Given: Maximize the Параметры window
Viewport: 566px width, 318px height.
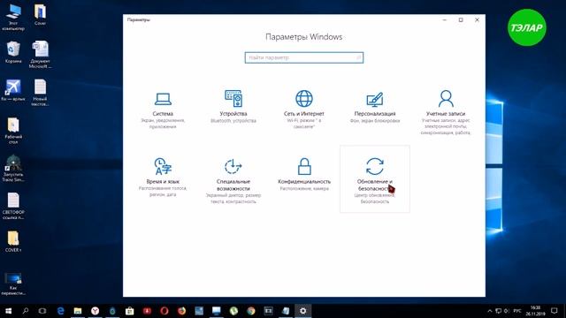Looking at the screenshot, I should tap(461, 19).
